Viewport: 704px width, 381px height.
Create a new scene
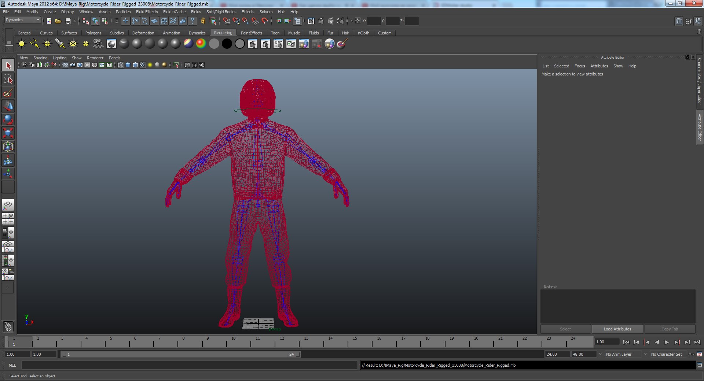tap(49, 21)
